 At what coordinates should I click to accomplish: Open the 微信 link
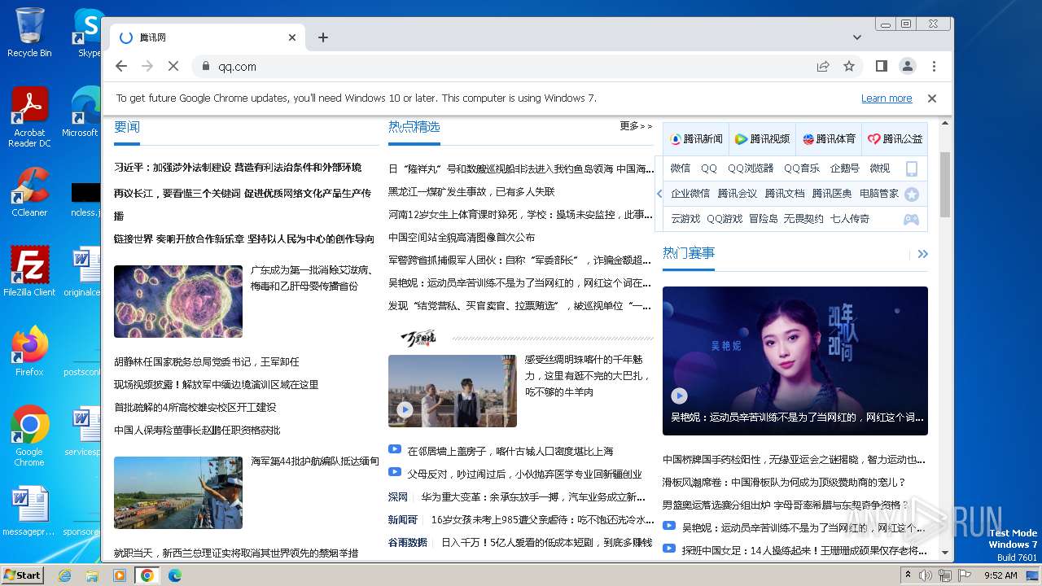[x=681, y=168]
